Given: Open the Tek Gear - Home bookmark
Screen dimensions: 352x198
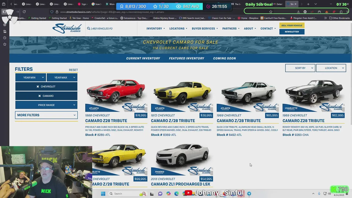Looking at the screenshot, I should tap(78, 18).
